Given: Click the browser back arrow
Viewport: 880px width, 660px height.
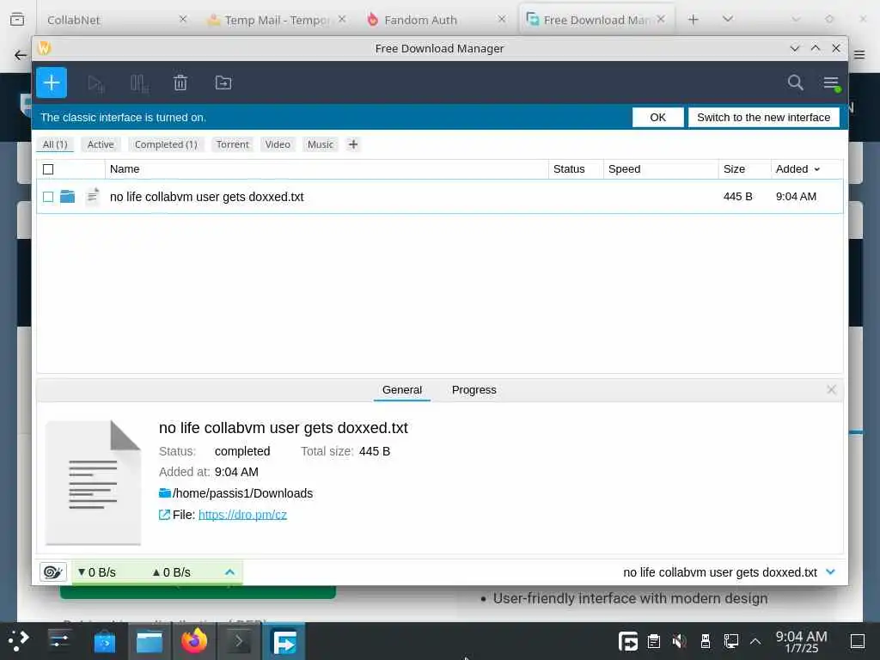Looking at the screenshot, I should tap(21, 55).
